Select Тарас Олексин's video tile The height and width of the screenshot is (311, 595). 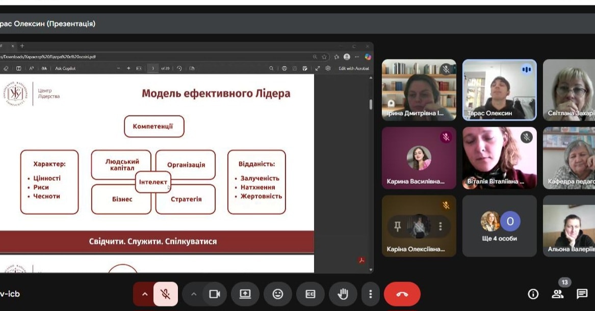[499, 90]
